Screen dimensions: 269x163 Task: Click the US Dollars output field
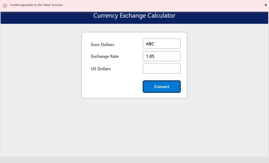162,69
